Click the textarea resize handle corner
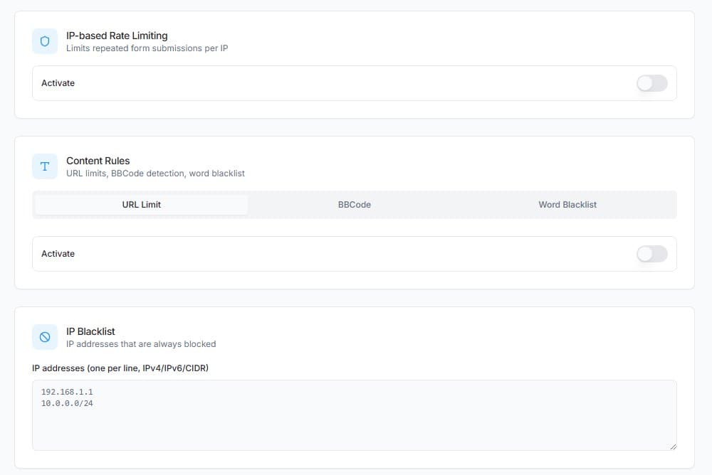The width and height of the screenshot is (712, 475). (673, 447)
